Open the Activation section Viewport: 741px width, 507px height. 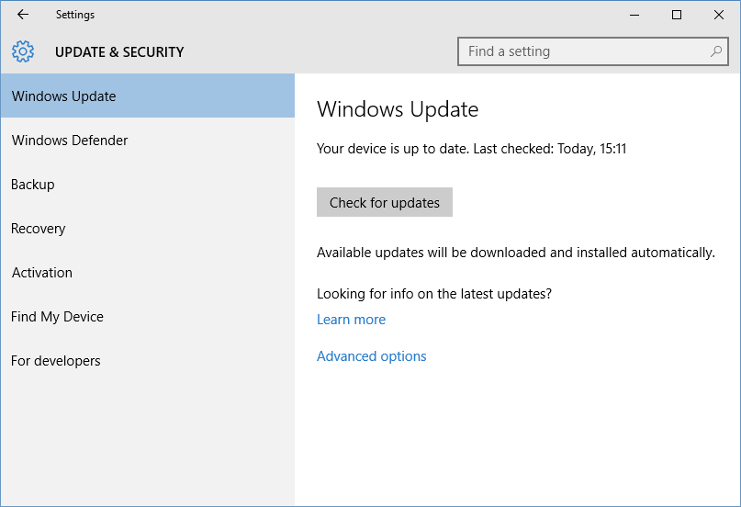tap(148, 273)
